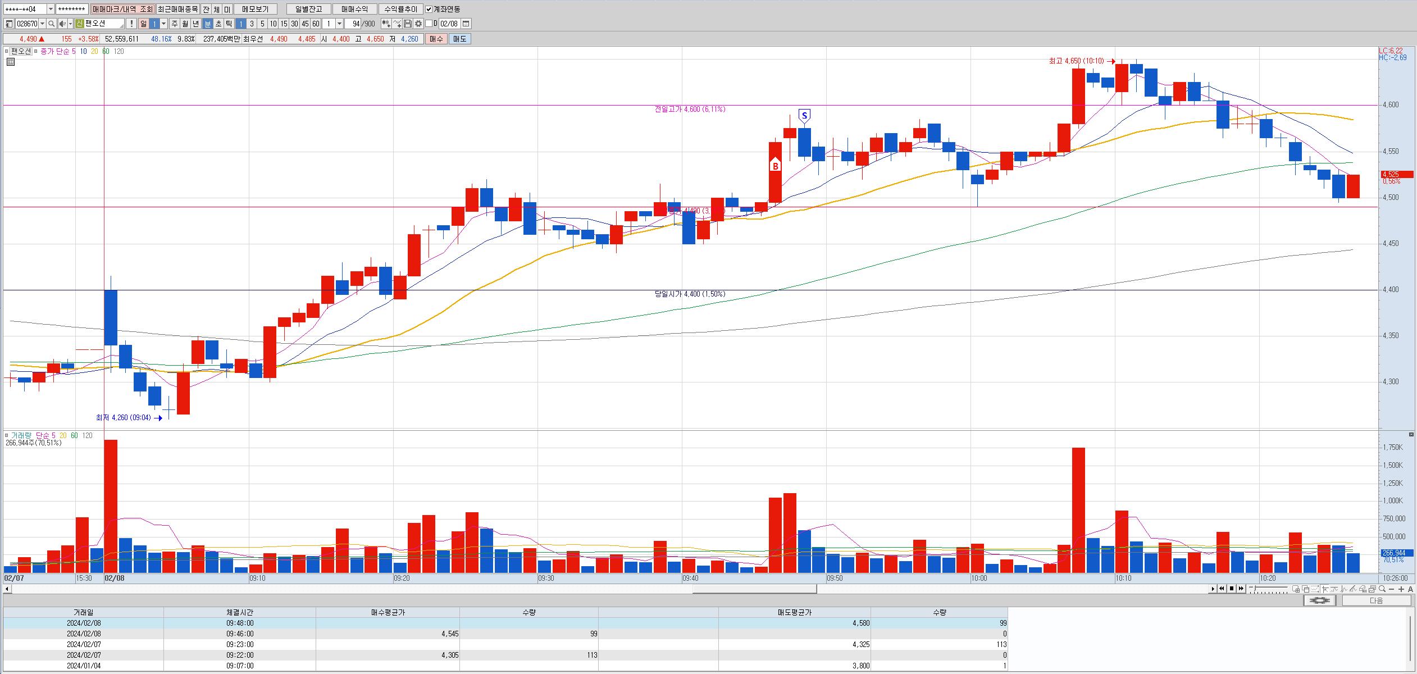Click the save chart floppy icon
Image resolution: width=1417 pixels, height=674 pixels.
(408, 24)
